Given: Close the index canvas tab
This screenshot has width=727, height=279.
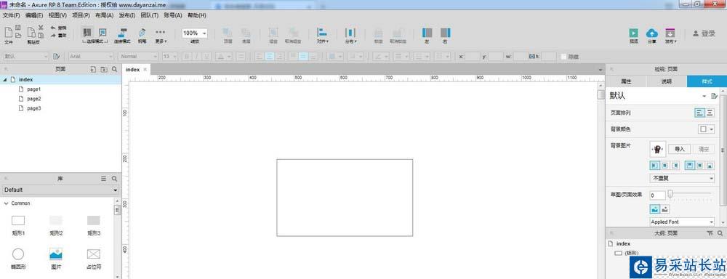Looking at the screenshot, I should pos(145,69).
